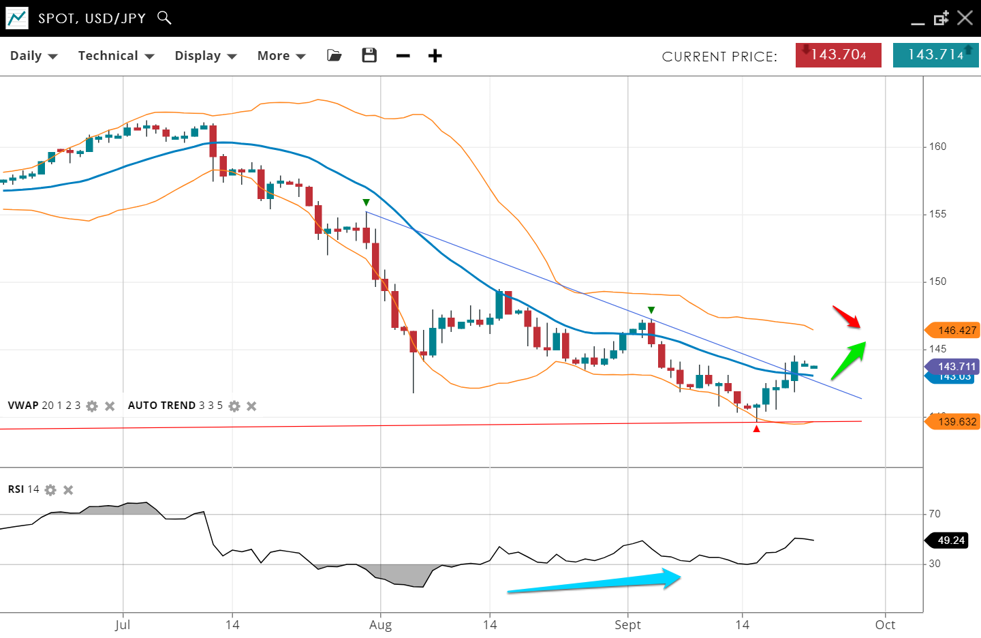981x638 pixels.
Task: Click the red sell price 143.704
Action: [x=838, y=55]
